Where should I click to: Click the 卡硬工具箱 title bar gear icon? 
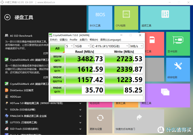pyautogui.click(x=2, y=2)
